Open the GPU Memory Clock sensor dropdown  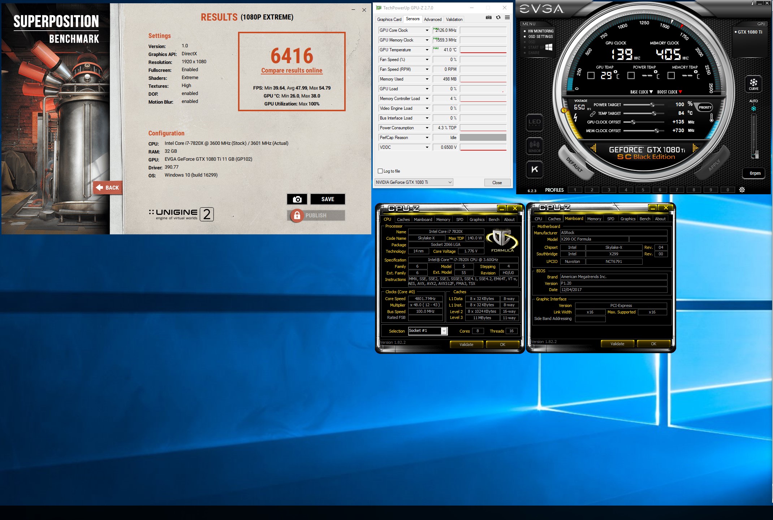427,40
